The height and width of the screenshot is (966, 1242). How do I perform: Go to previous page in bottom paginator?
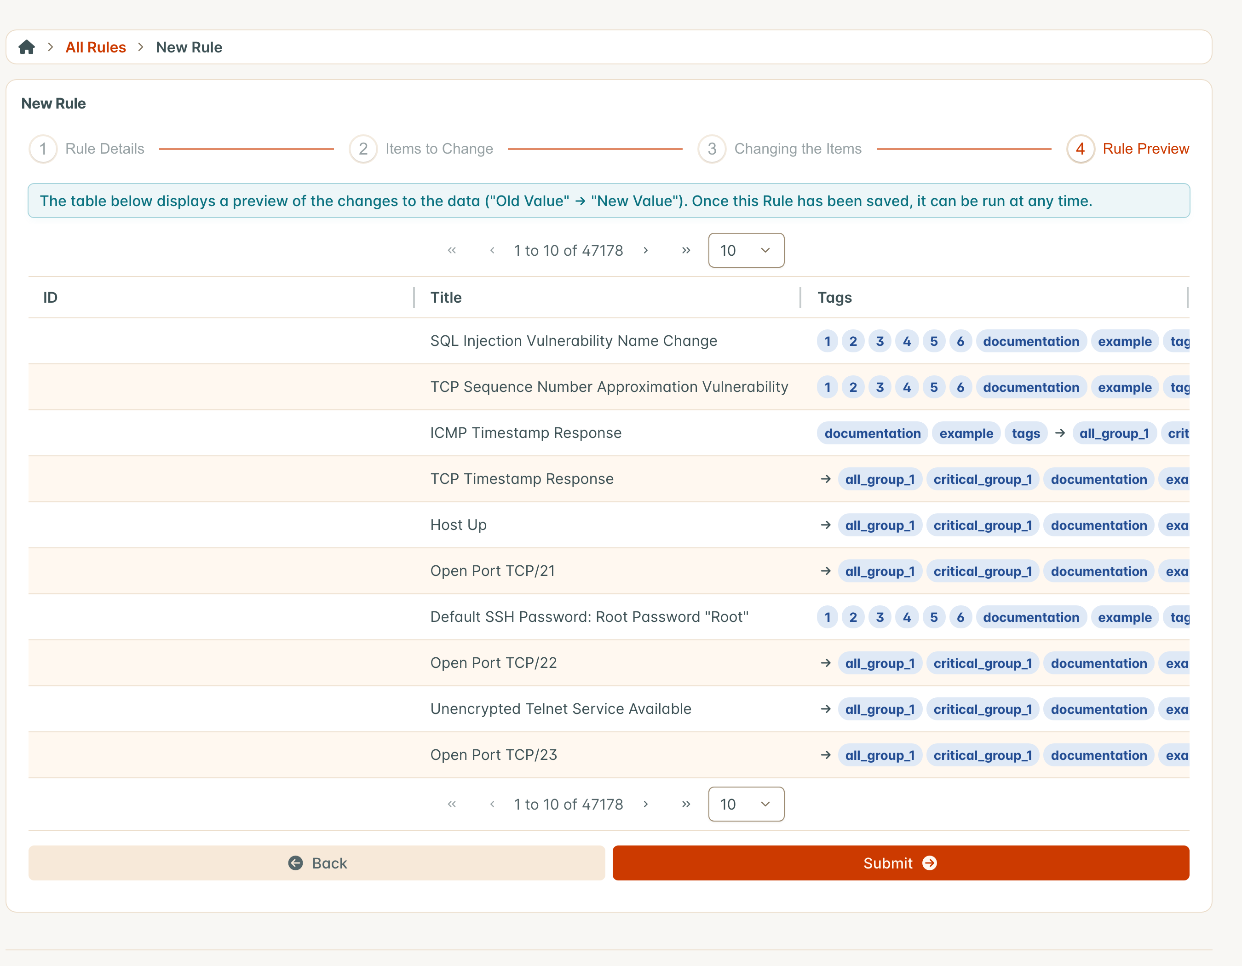pos(492,804)
